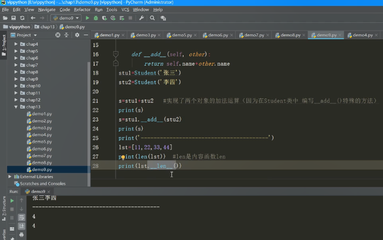
Task: Run with Coverage icon in toolbar
Action: (104, 18)
